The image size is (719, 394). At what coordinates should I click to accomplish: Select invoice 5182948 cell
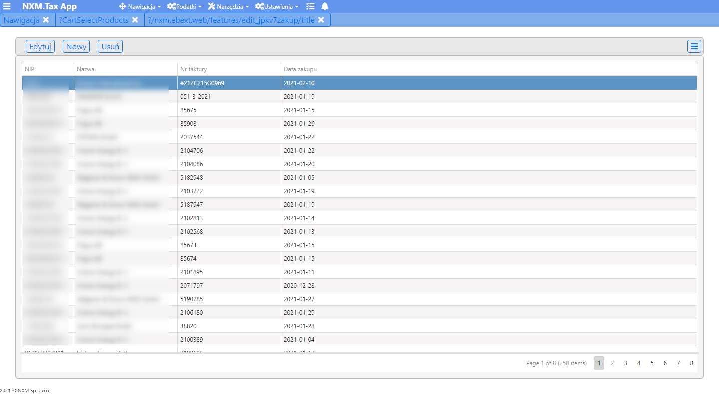[229, 178]
